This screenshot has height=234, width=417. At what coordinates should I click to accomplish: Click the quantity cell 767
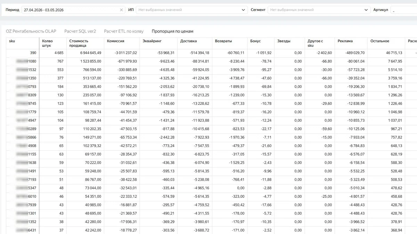click(60, 61)
